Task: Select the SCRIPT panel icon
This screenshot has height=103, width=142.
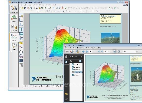Action: pos(14,47)
